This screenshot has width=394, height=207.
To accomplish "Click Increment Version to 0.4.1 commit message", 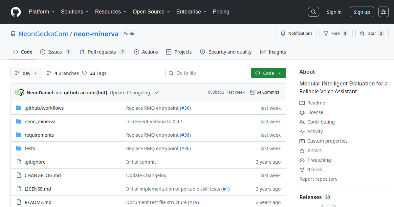I will click(154, 122).
